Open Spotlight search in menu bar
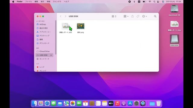The image size is (193, 108). (x=154, y=1)
